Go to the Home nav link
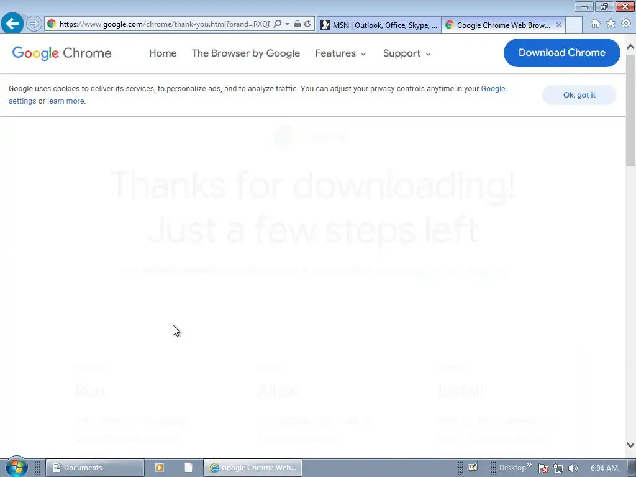The height and width of the screenshot is (477, 636). click(163, 53)
